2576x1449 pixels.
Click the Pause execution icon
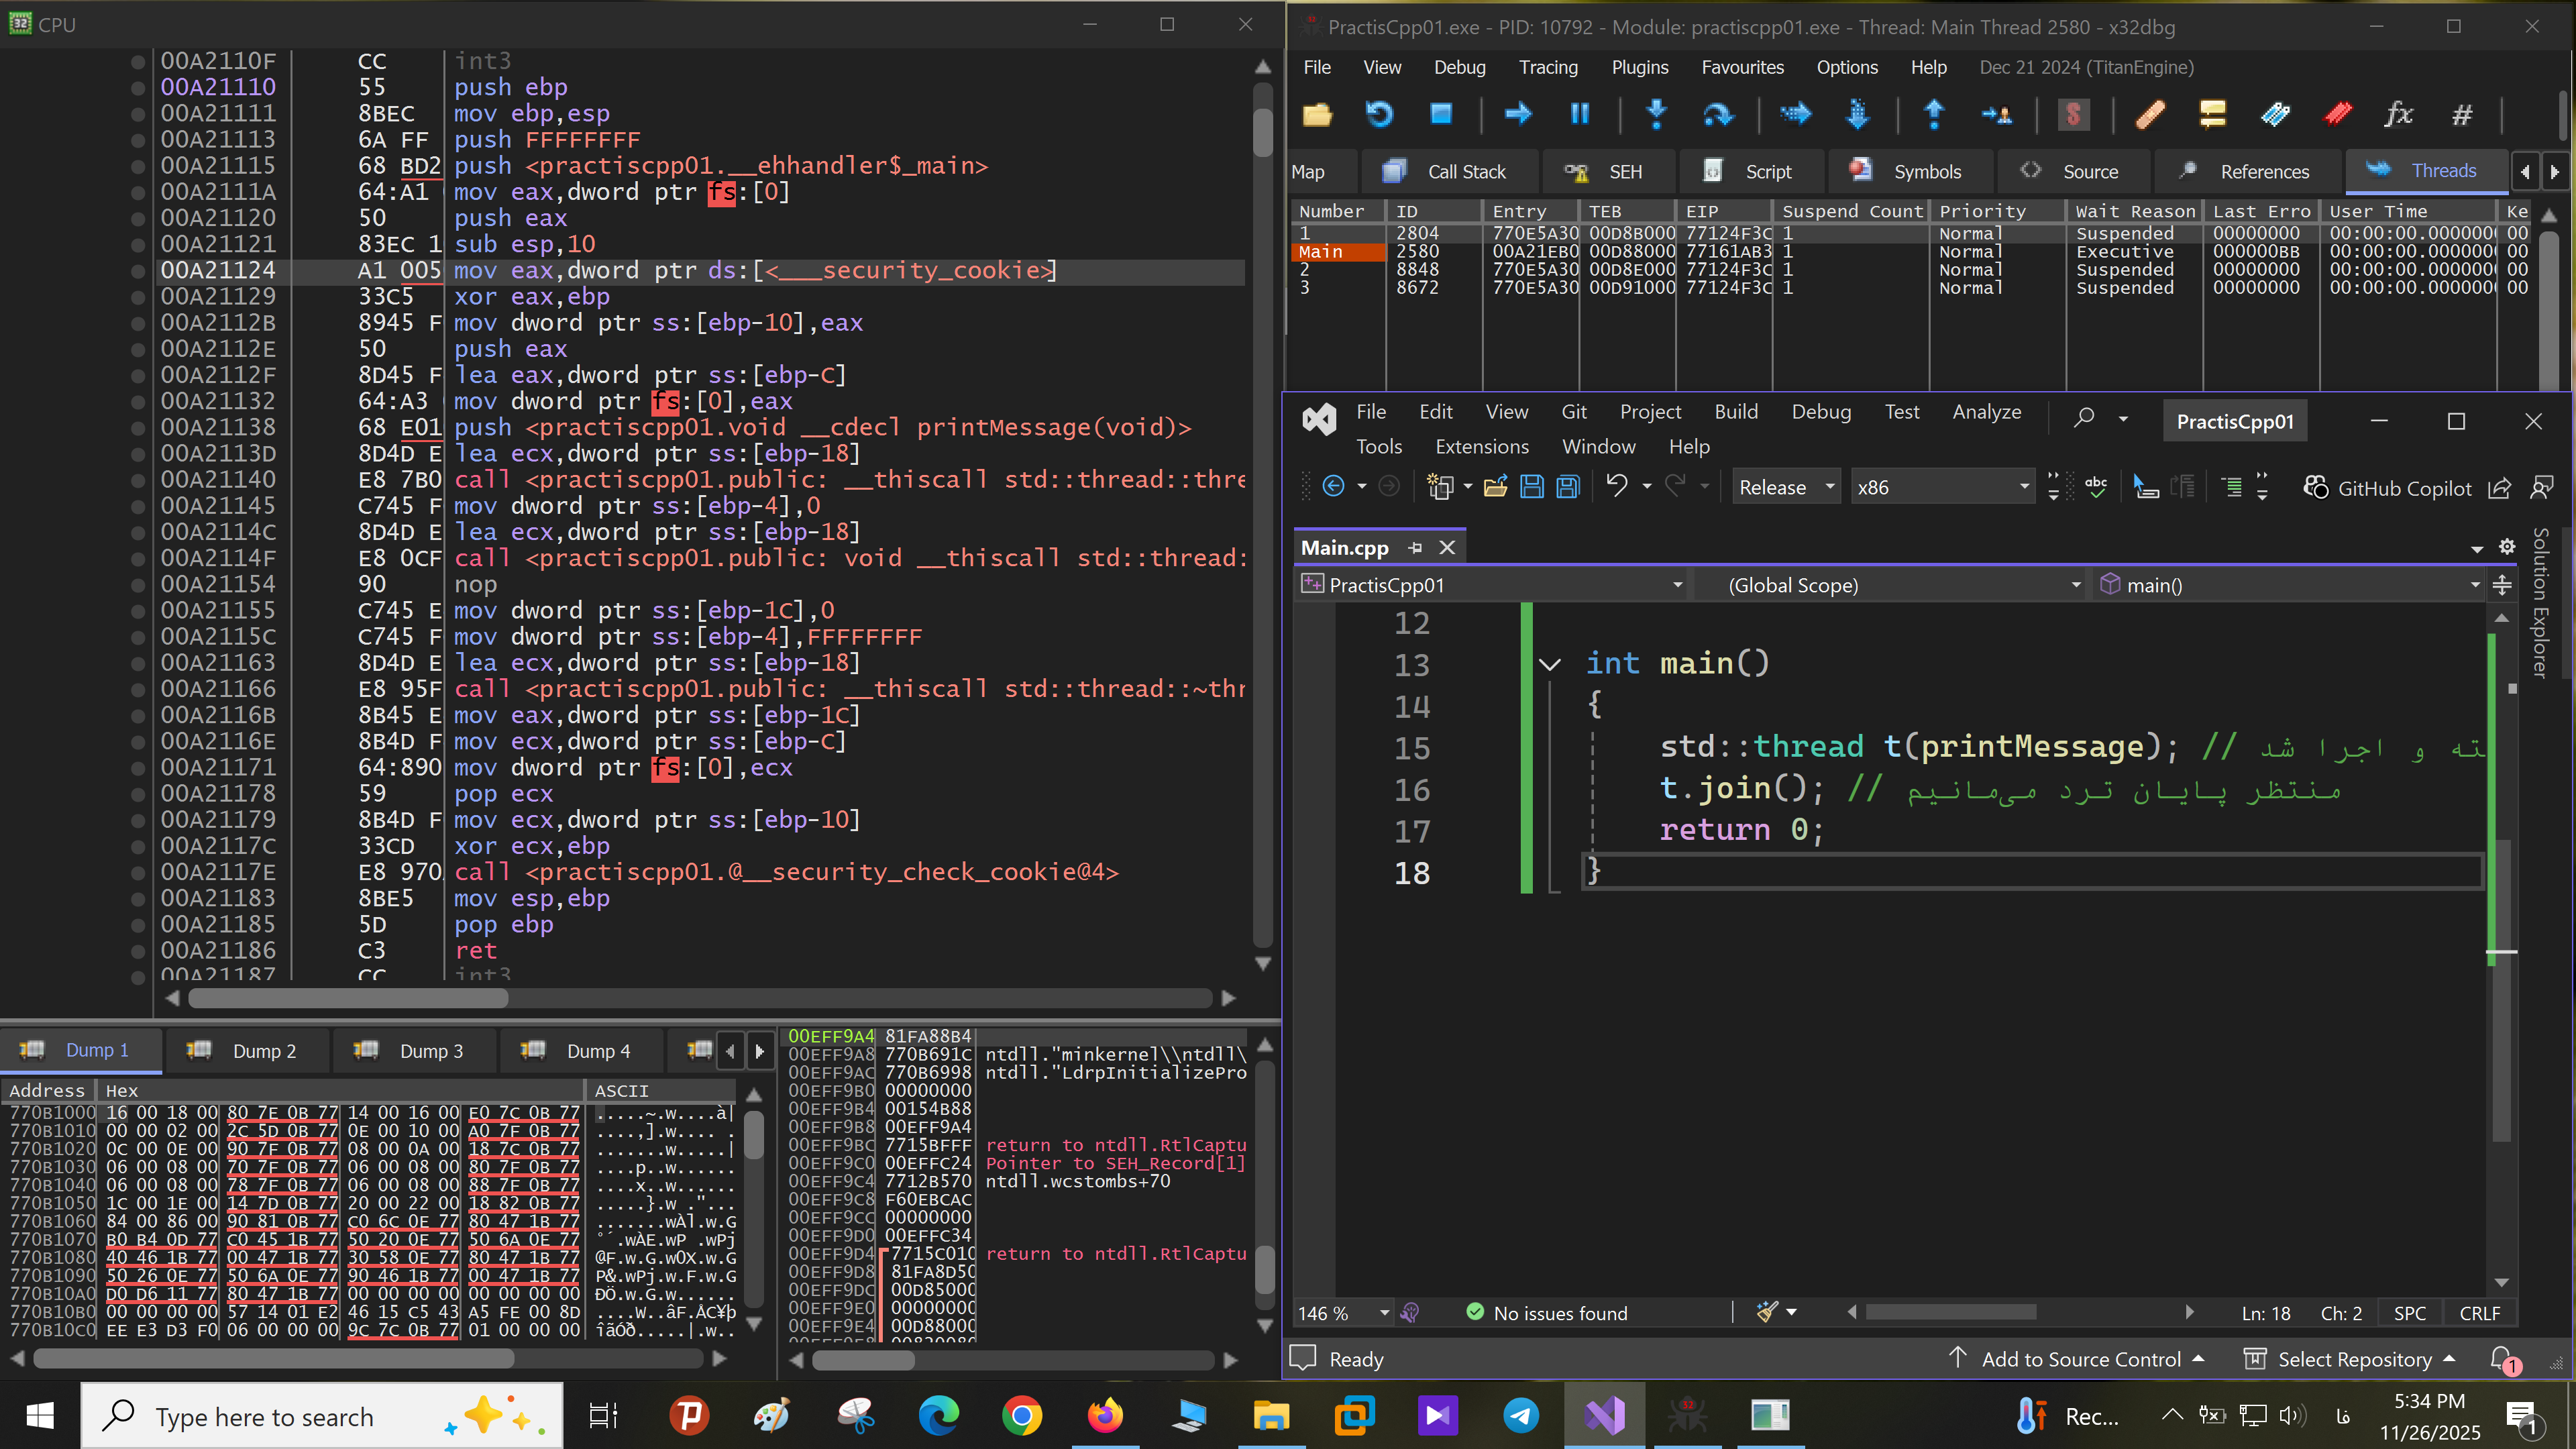pos(1580,114)
